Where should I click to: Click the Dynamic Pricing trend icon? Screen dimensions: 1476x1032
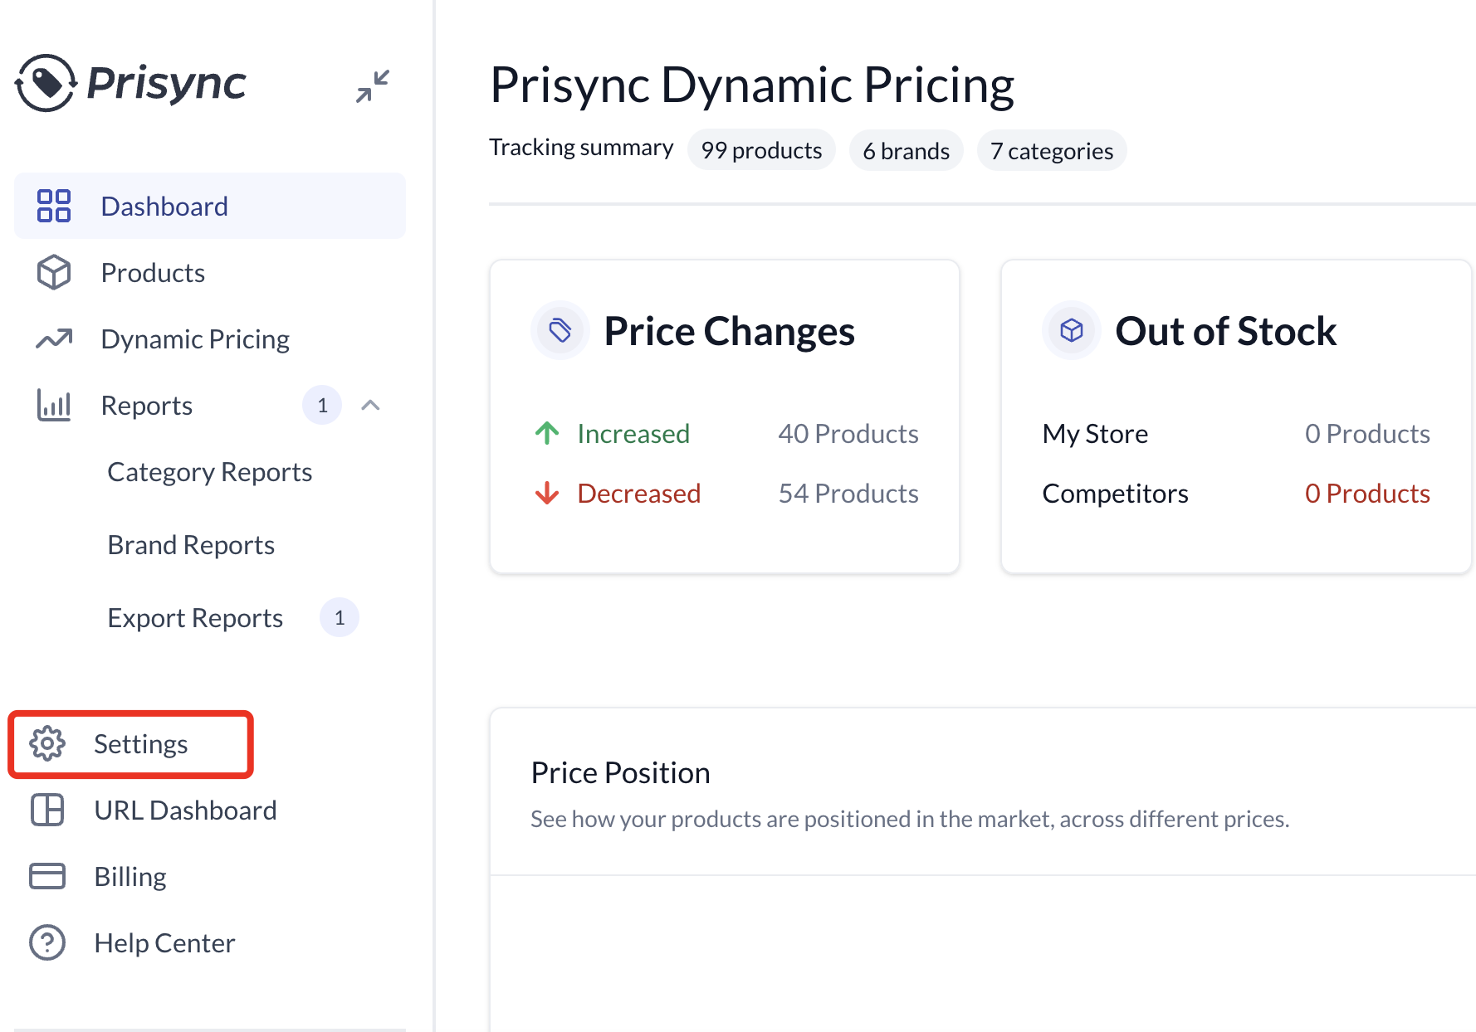click(54, 338)
